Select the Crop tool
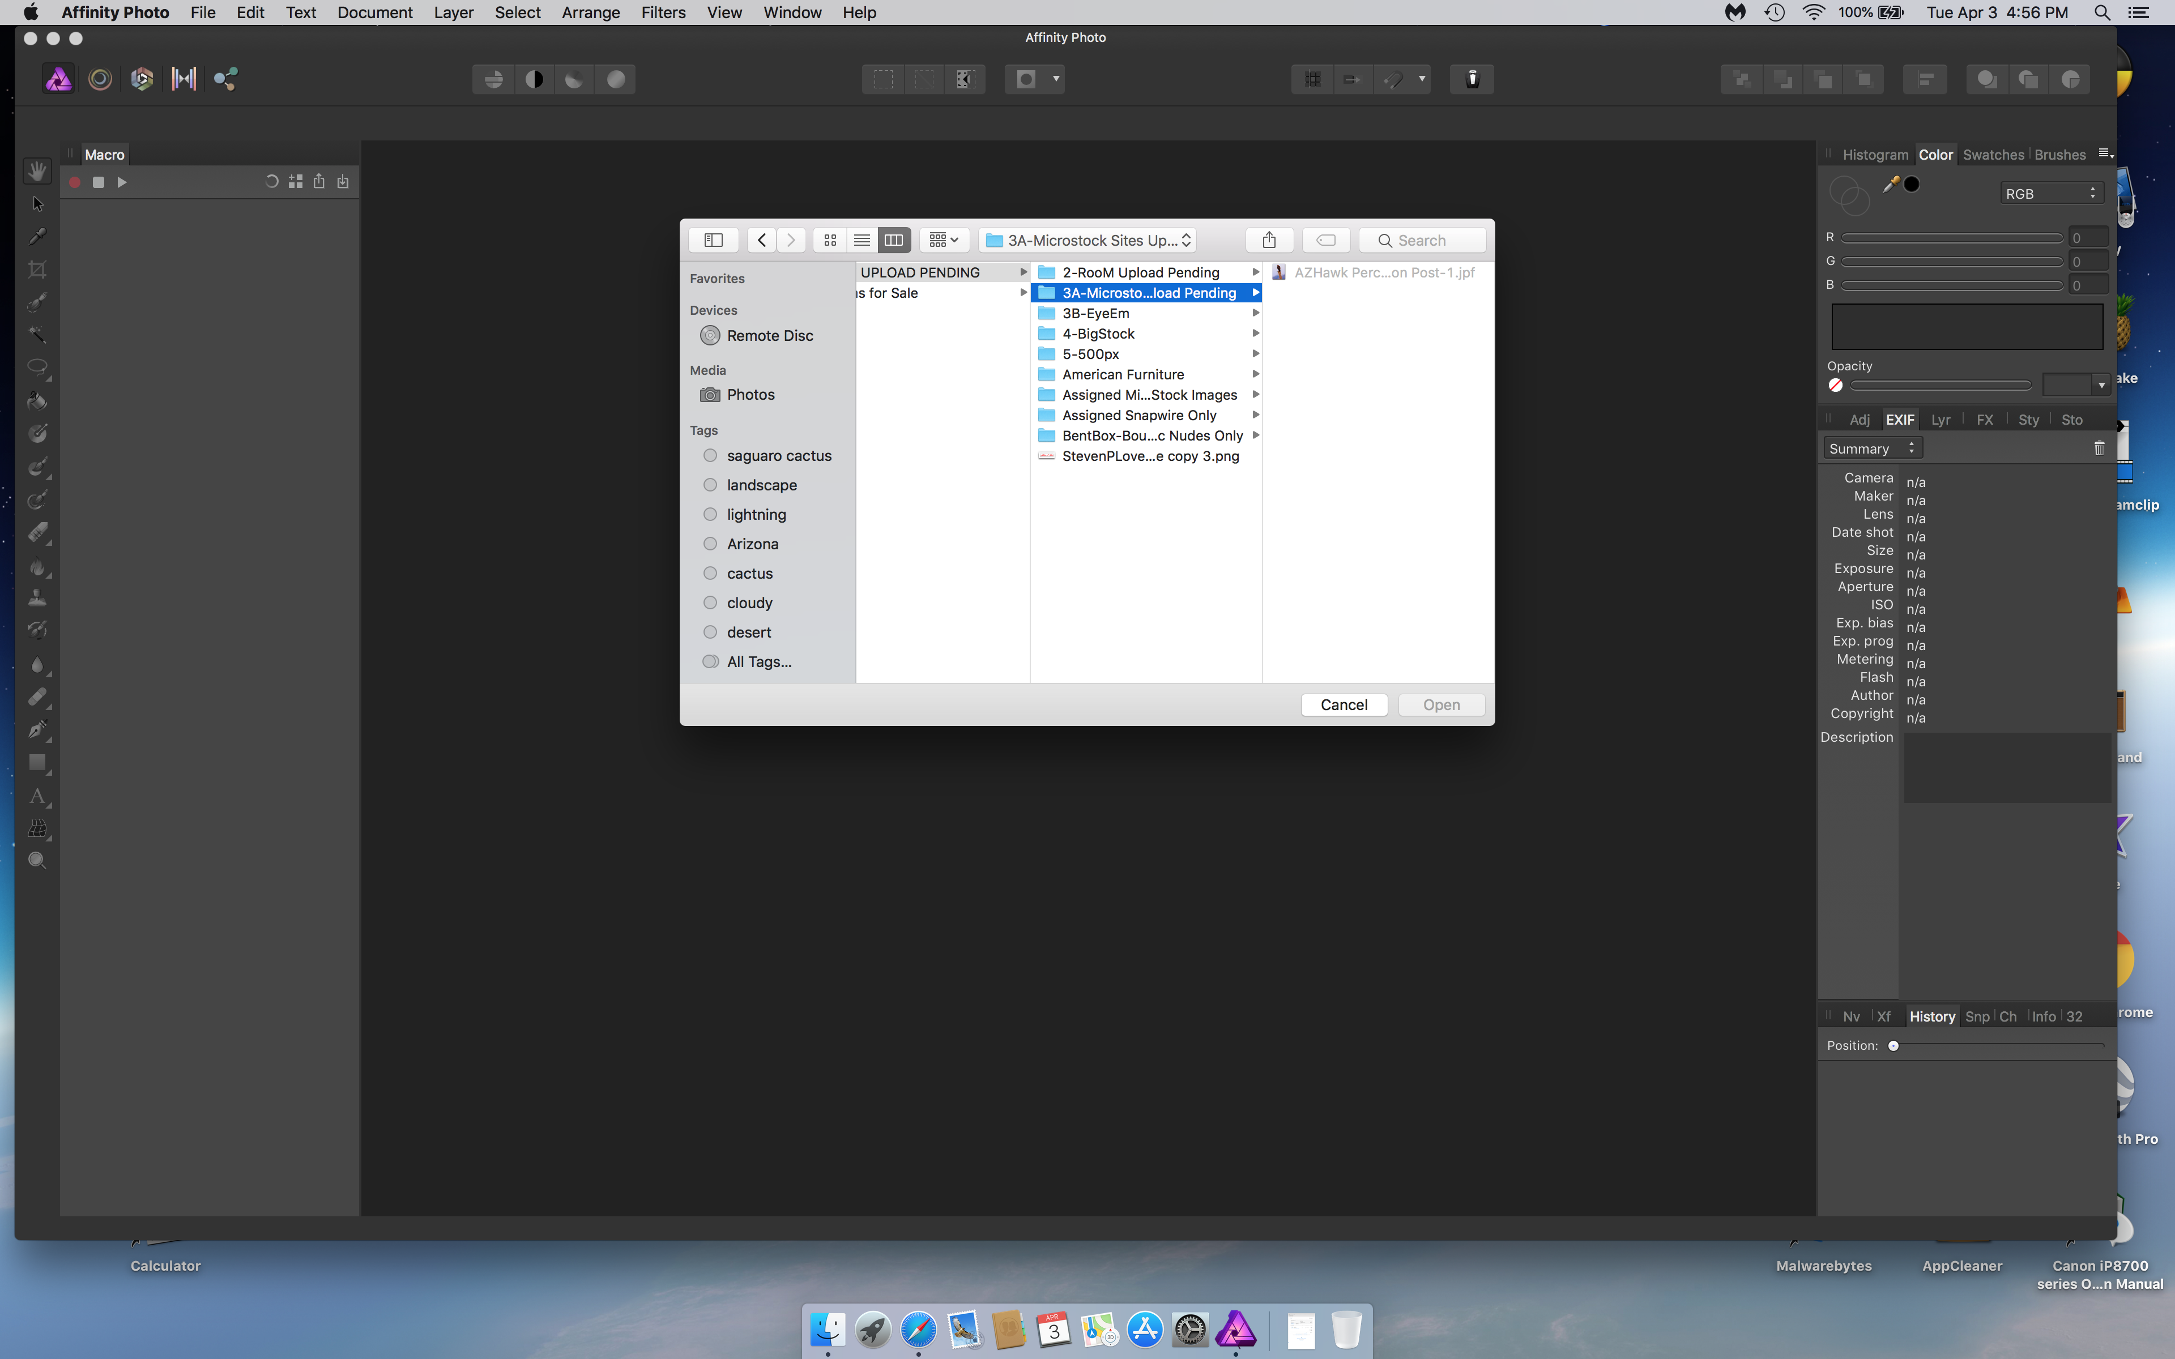Screen dimensions: 2175x1359 pyautogui.click(x=37, y=270)
